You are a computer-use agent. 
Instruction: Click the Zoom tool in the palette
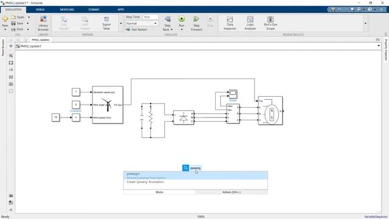point(11,56)
